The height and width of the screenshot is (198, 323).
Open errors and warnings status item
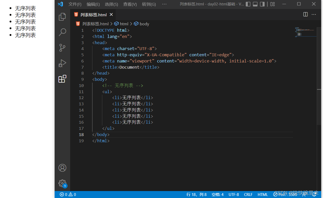coord(68,195)
